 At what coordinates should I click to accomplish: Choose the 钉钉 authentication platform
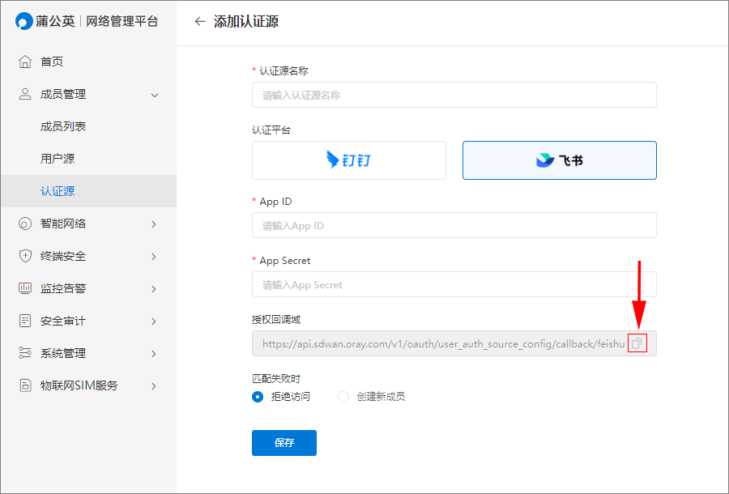click(348, 160)
